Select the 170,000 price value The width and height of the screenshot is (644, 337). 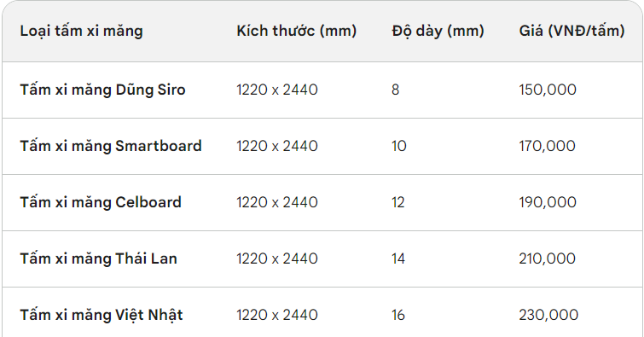[x=547, y=146]
